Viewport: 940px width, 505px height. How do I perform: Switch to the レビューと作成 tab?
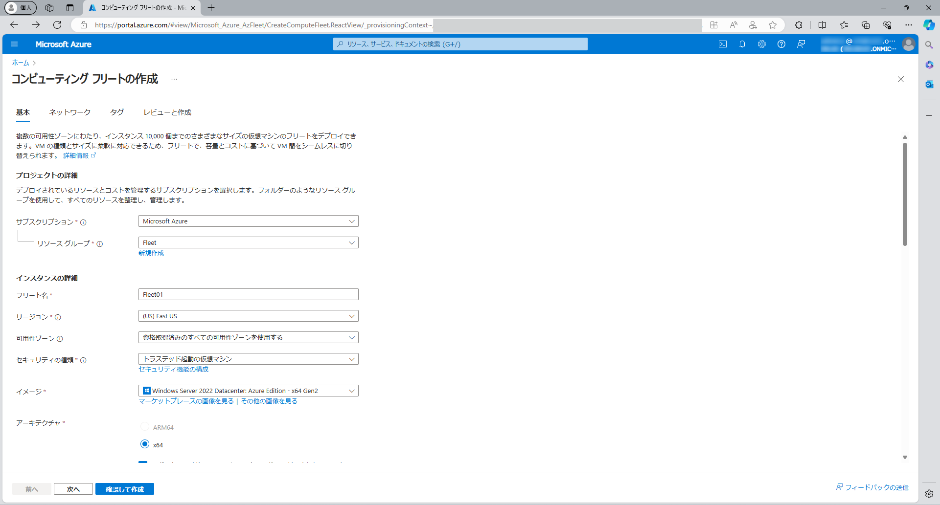[x=167, y=112]
